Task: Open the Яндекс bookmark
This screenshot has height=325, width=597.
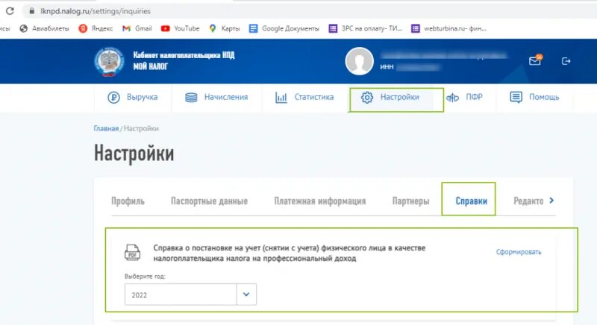Action: point(96,28)
